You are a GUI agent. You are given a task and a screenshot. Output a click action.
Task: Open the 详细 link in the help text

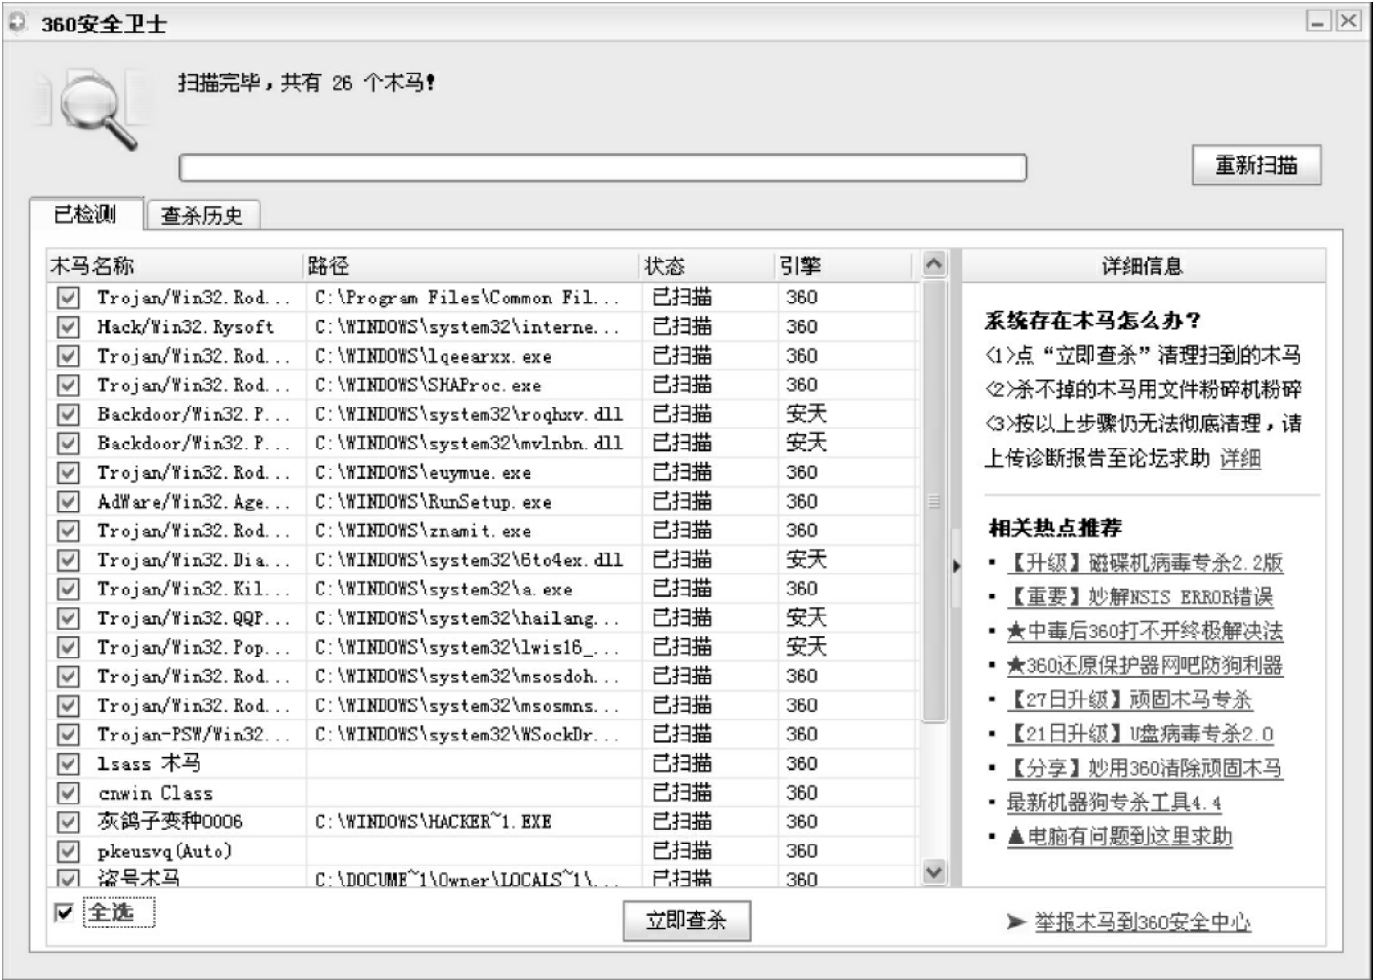pyautogui.click(x=1240, y=458)
